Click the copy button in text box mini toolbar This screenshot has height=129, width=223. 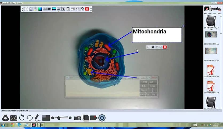click(x=157, y=47)
